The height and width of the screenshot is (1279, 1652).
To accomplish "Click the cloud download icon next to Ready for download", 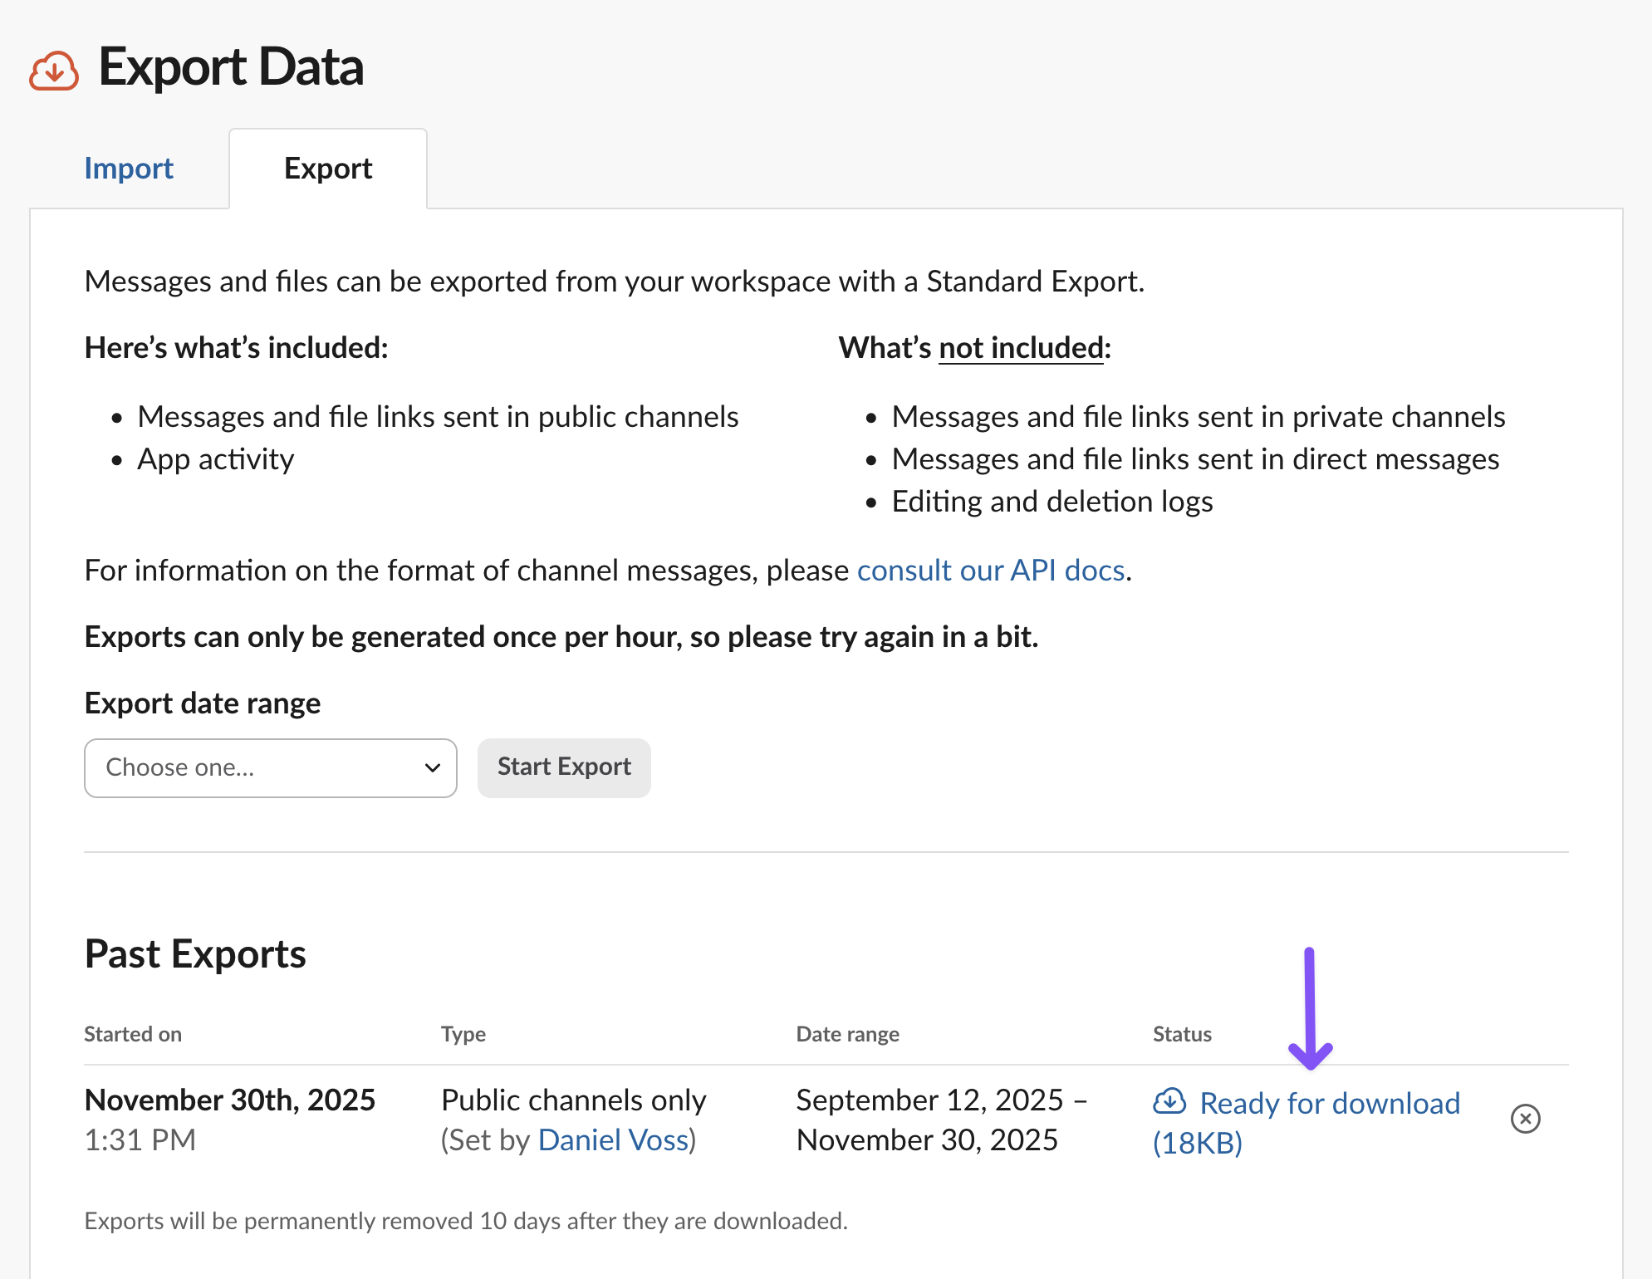I will (x=1169, y=1102).
